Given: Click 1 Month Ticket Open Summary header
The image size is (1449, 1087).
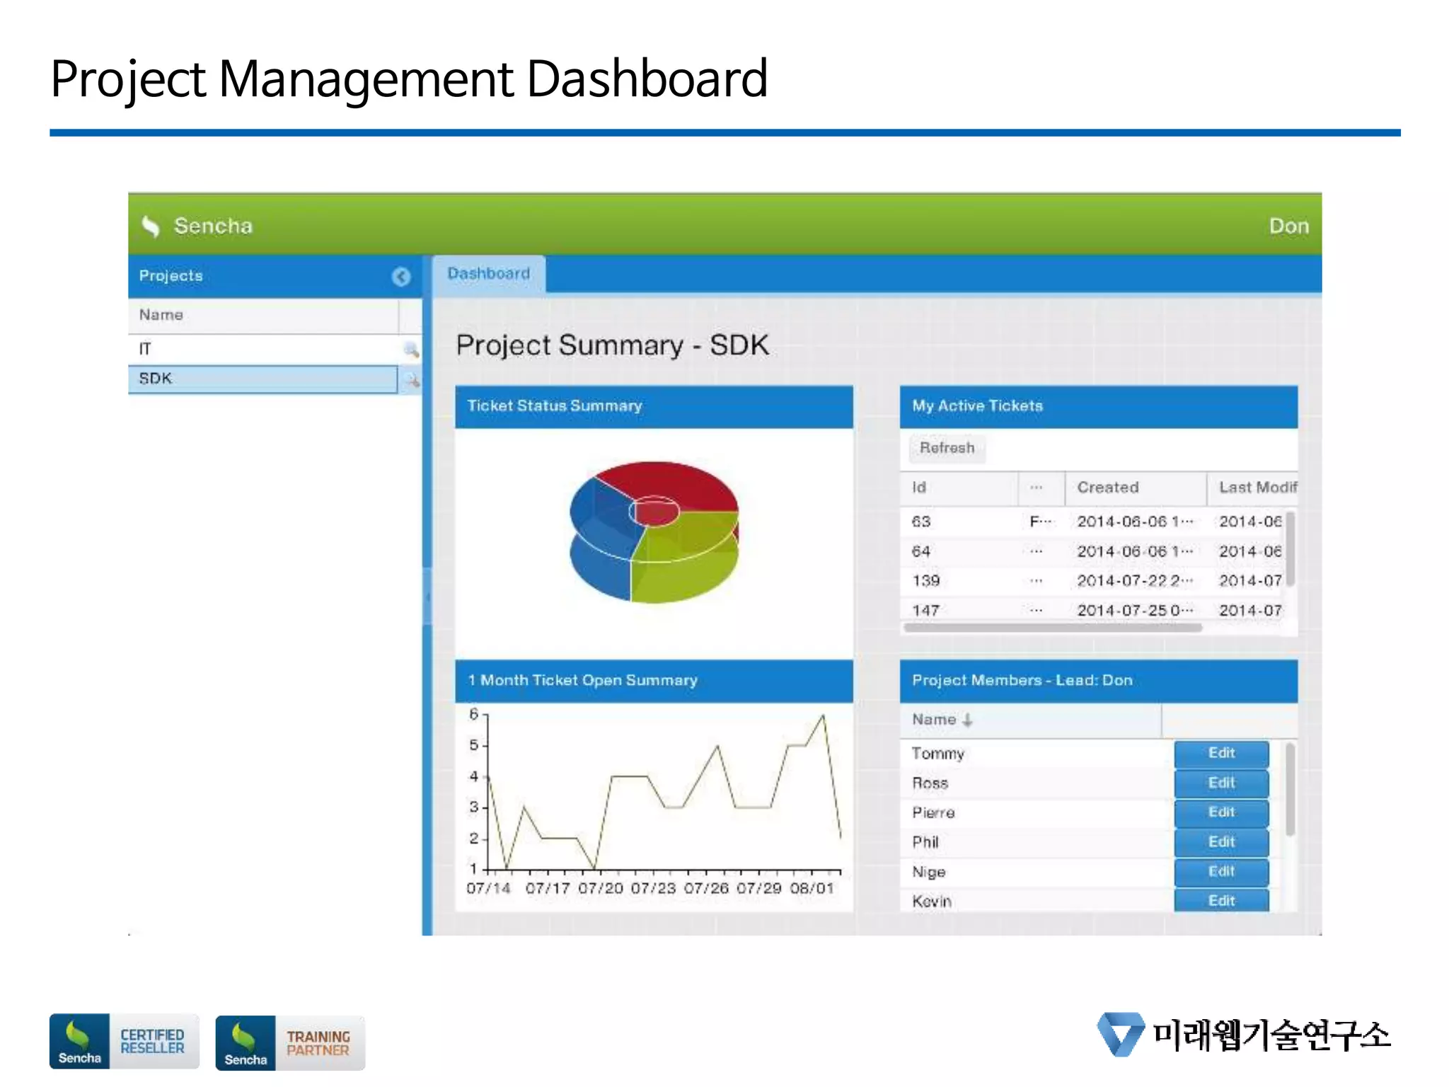Looking at the screenshot, I should coord(654,681).
